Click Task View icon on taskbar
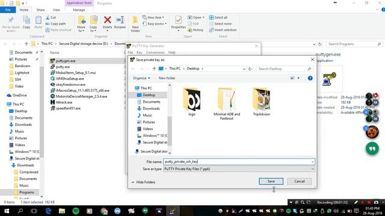The image size is (385, 216). (34, 211)
